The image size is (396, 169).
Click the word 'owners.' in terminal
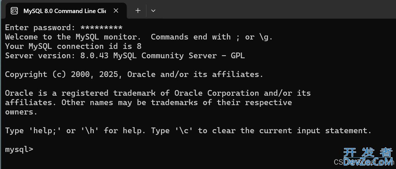click(x=21, y=112)
